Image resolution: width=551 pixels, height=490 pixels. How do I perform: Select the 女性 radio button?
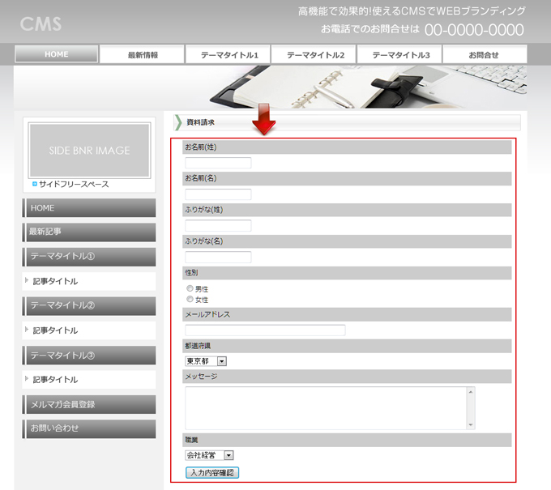tap(190, 300)
